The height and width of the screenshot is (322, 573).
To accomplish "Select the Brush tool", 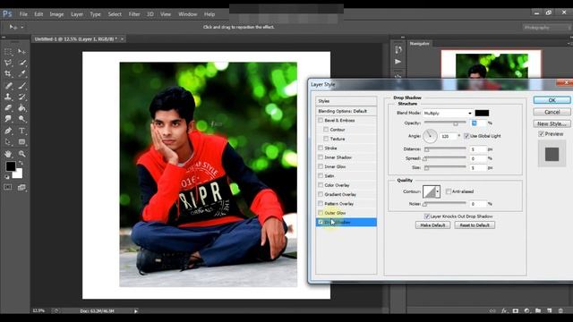I will coord(21,86).
